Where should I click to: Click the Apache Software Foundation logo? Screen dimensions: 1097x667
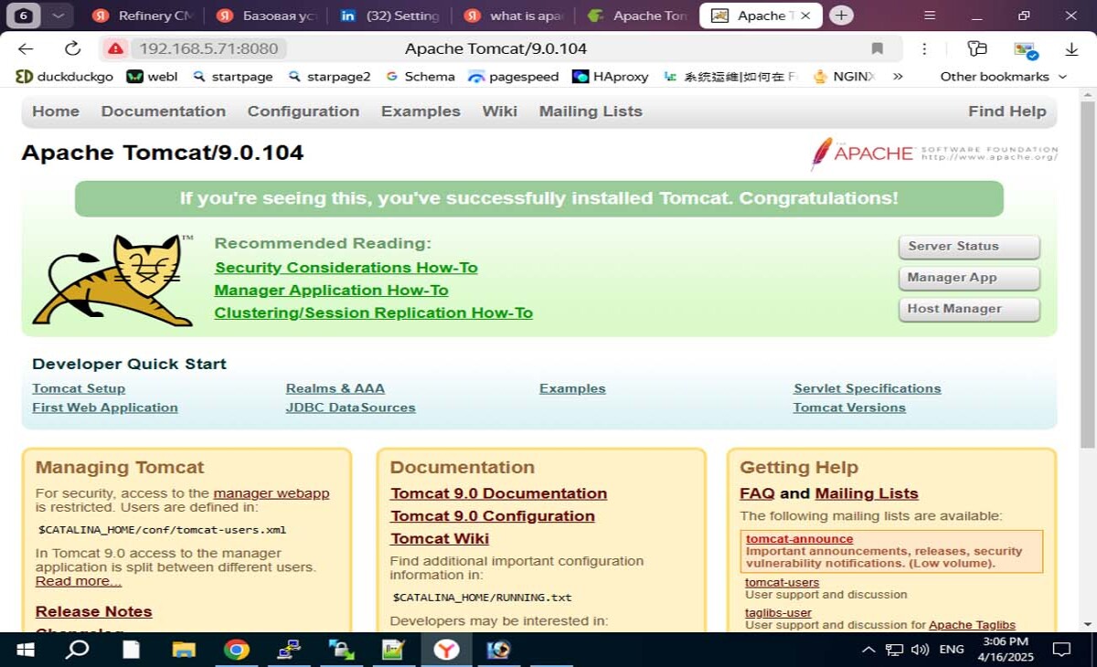coord(933,154)
